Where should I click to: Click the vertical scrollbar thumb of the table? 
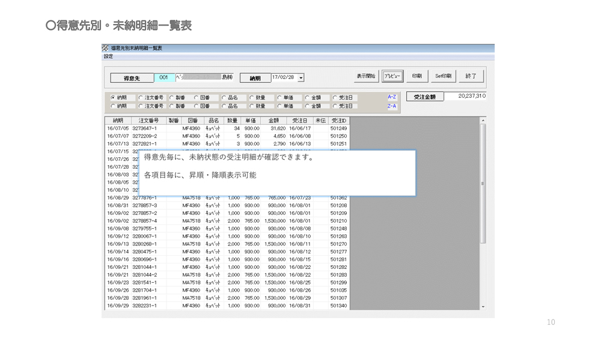(483, 183)
